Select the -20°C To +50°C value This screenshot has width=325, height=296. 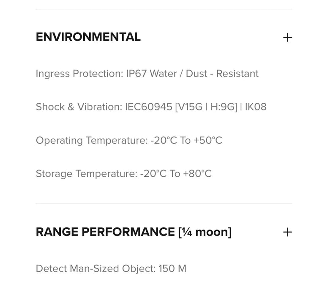186,140
